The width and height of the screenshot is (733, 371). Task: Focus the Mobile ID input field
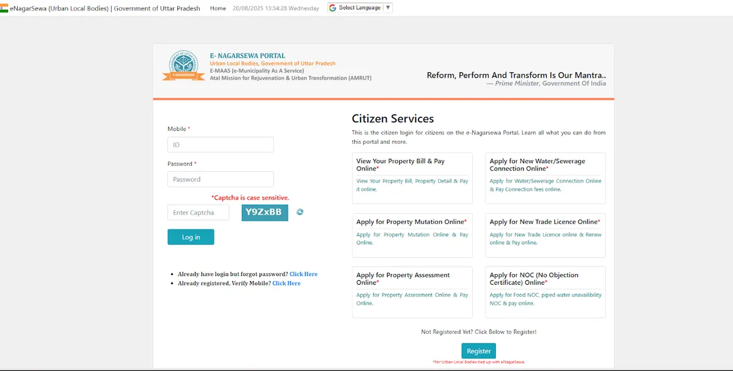click(220, 145)
